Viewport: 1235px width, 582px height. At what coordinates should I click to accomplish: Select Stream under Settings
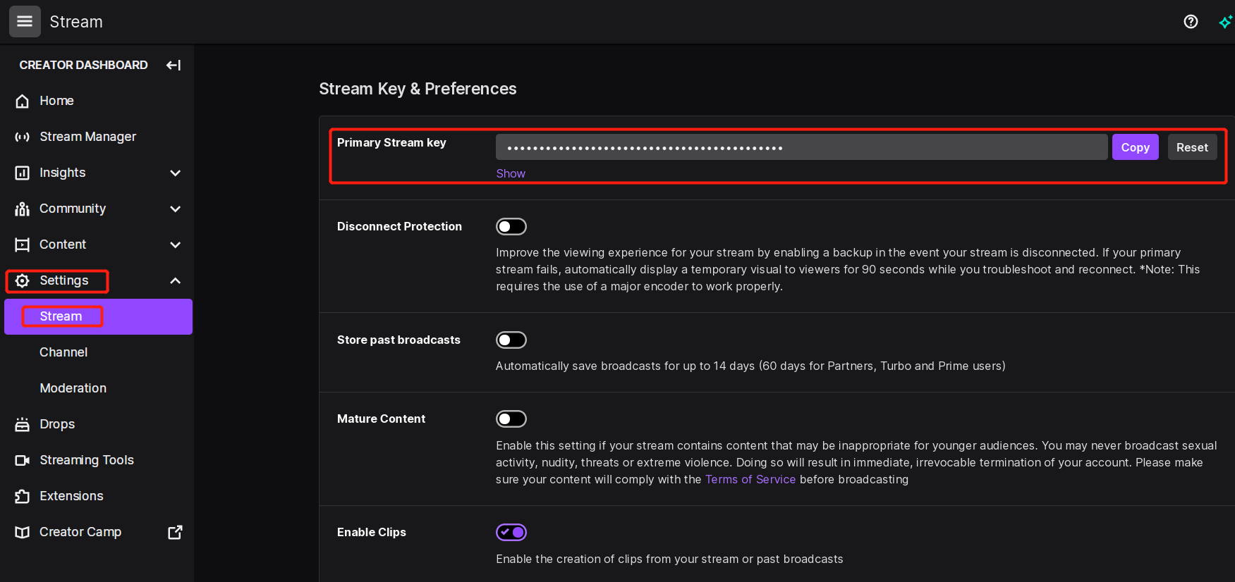tap(98, 316)
